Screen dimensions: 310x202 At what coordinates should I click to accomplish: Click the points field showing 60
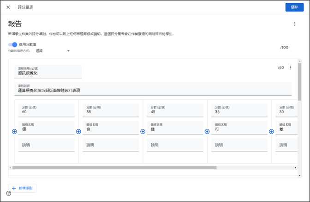coord(47,110)
